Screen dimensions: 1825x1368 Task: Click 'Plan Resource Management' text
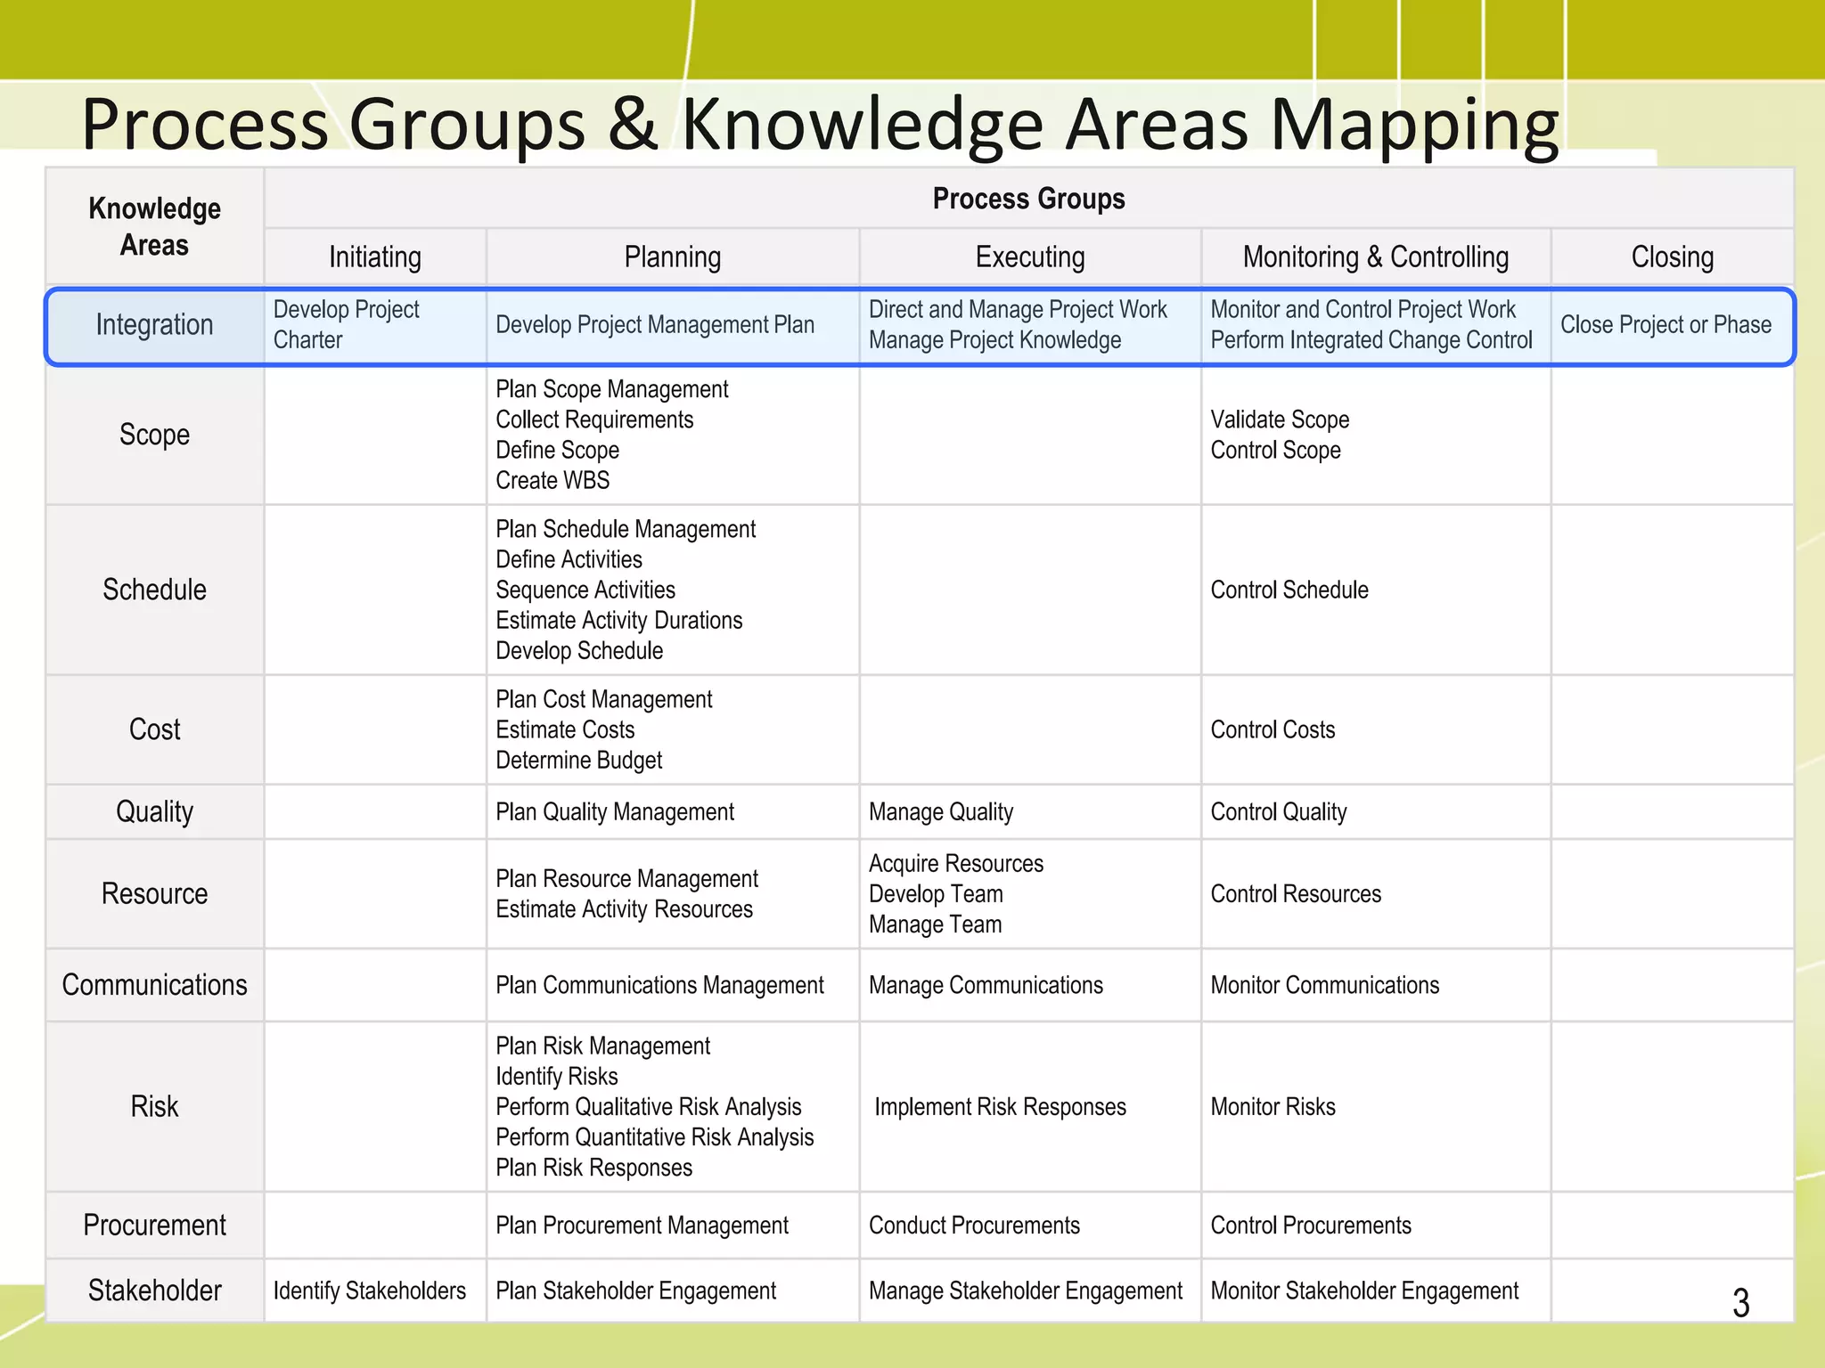coord(626,879)
